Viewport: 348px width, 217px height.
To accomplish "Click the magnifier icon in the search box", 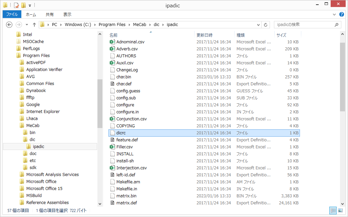I will pos(337,25).
